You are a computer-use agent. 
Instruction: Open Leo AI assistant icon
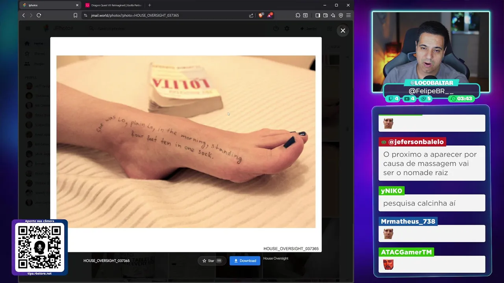pos(333,15)
